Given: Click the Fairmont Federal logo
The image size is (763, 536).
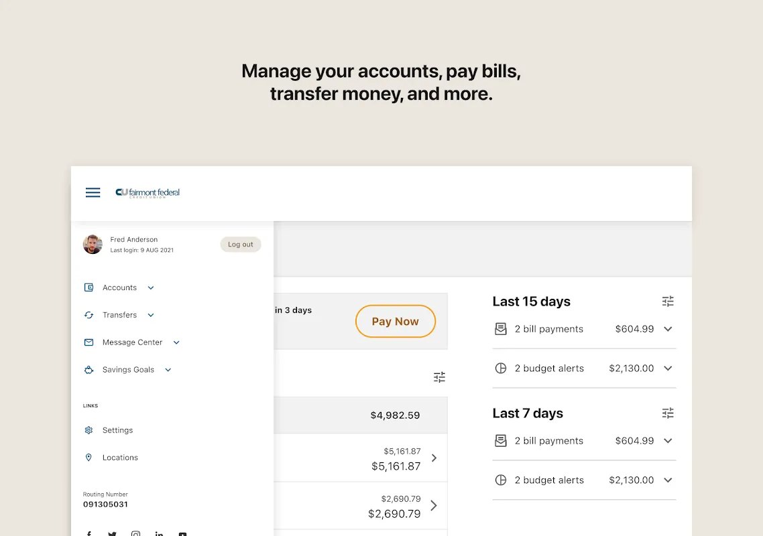Looking at the screenshot, I should click(x=148, y=193).
